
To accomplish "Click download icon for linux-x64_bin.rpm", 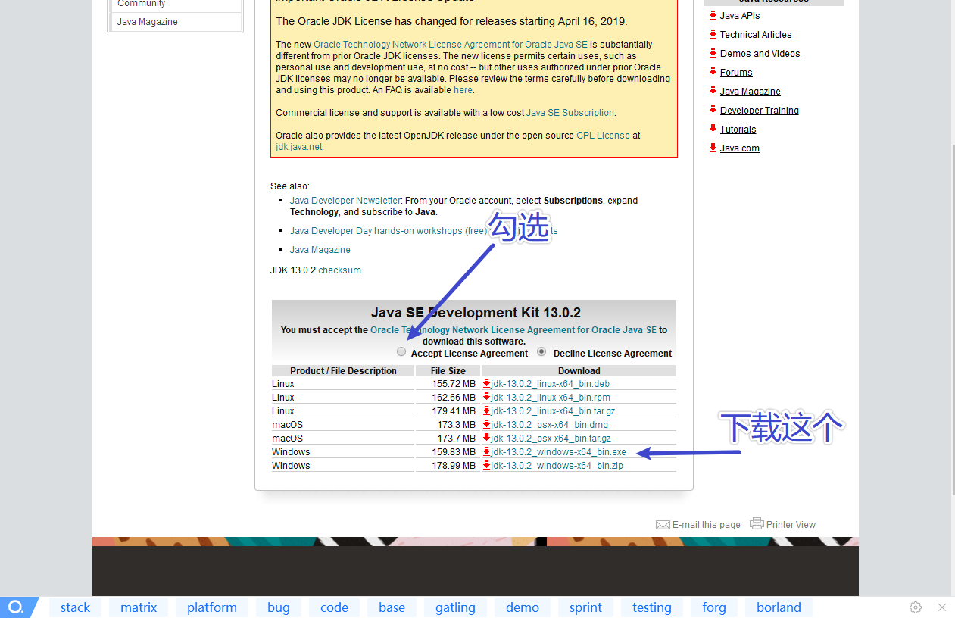I will [486, 397].
